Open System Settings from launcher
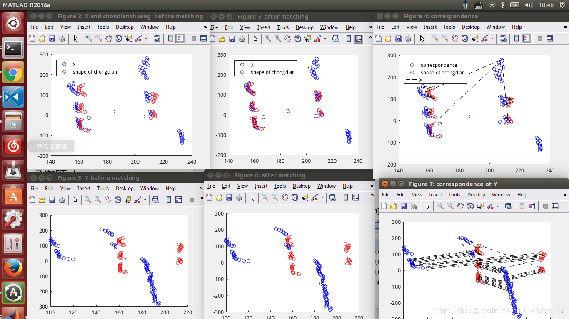Viewport: 569px width, 319px height. pos(13,219)
